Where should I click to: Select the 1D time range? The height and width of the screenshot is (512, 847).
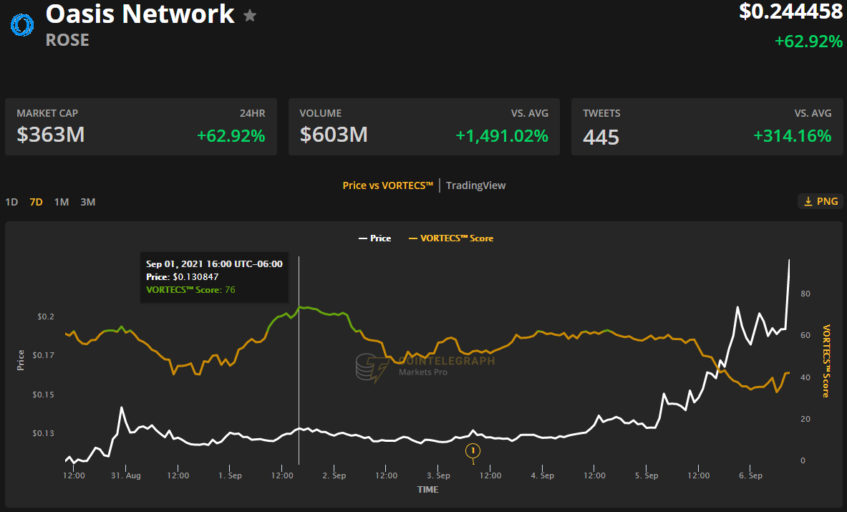click(11, 202)
